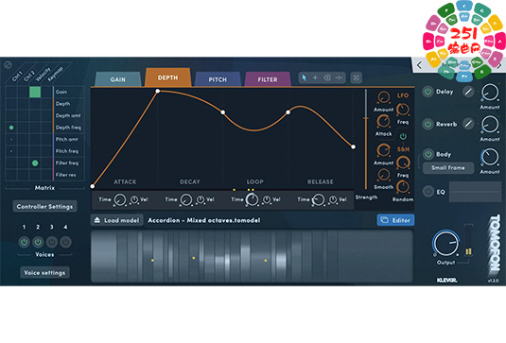506x343 pixels.
Task: Click the fit-view icon after envelope tools
Action: (357, 77)
